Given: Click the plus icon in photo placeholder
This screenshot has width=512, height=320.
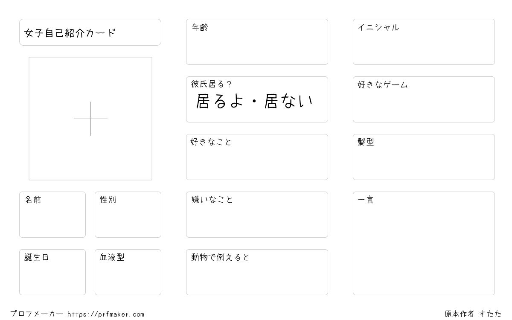Looking at the screenshot, I should point(90,119).
